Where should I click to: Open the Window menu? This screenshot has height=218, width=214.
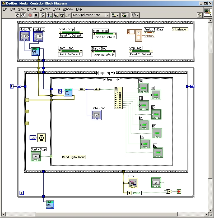point(68,9)
